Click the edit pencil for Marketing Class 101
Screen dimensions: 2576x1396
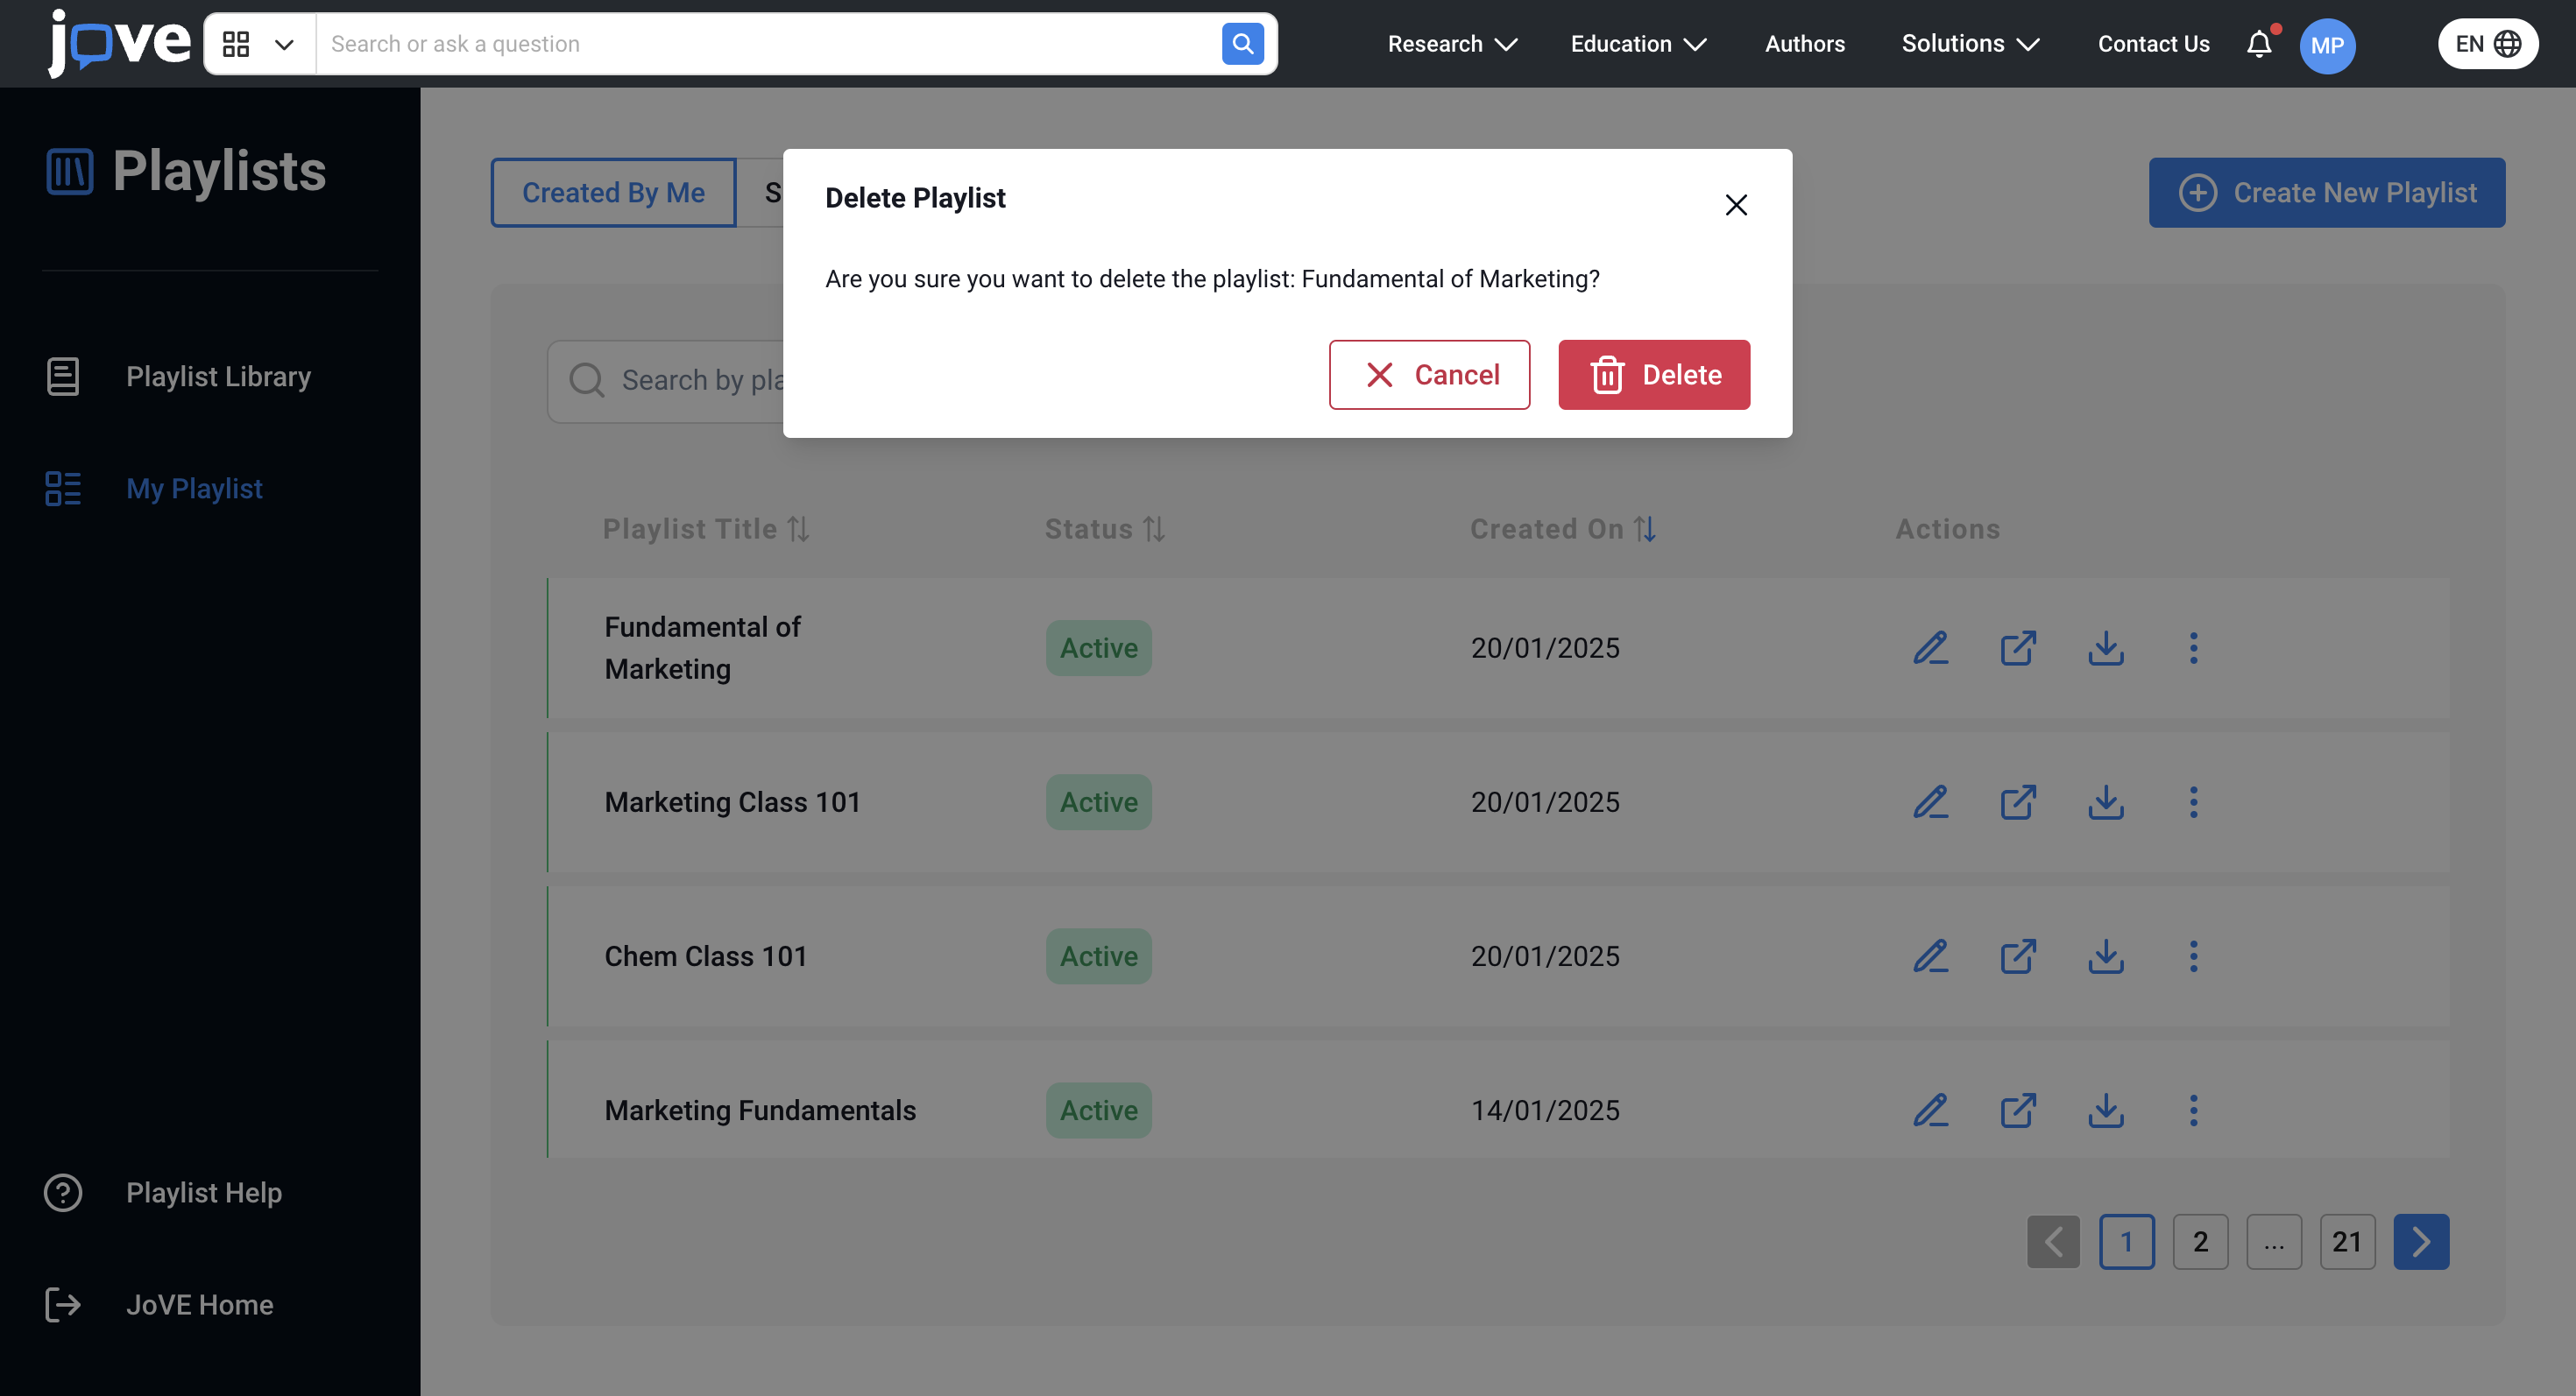pyautogui.click(x=1930, y=802)
